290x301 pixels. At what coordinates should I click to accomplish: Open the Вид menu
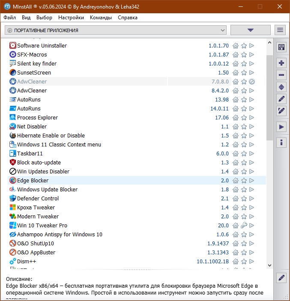click(26, 18)
